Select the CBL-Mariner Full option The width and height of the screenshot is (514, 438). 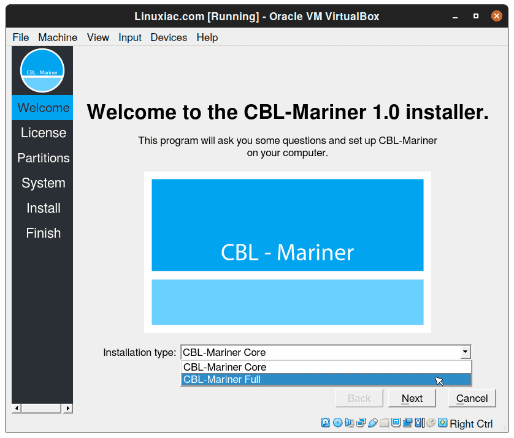tap(326, 379)
